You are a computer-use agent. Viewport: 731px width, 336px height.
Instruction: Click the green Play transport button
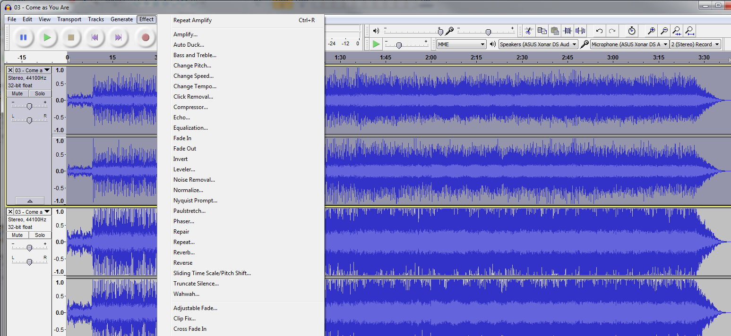click(x=47, y=37)
